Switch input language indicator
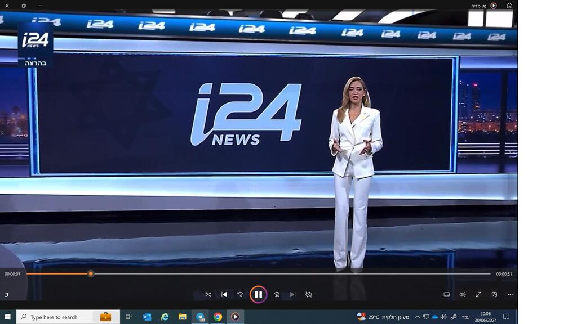The image size is (577, 324). coord(465,317)
